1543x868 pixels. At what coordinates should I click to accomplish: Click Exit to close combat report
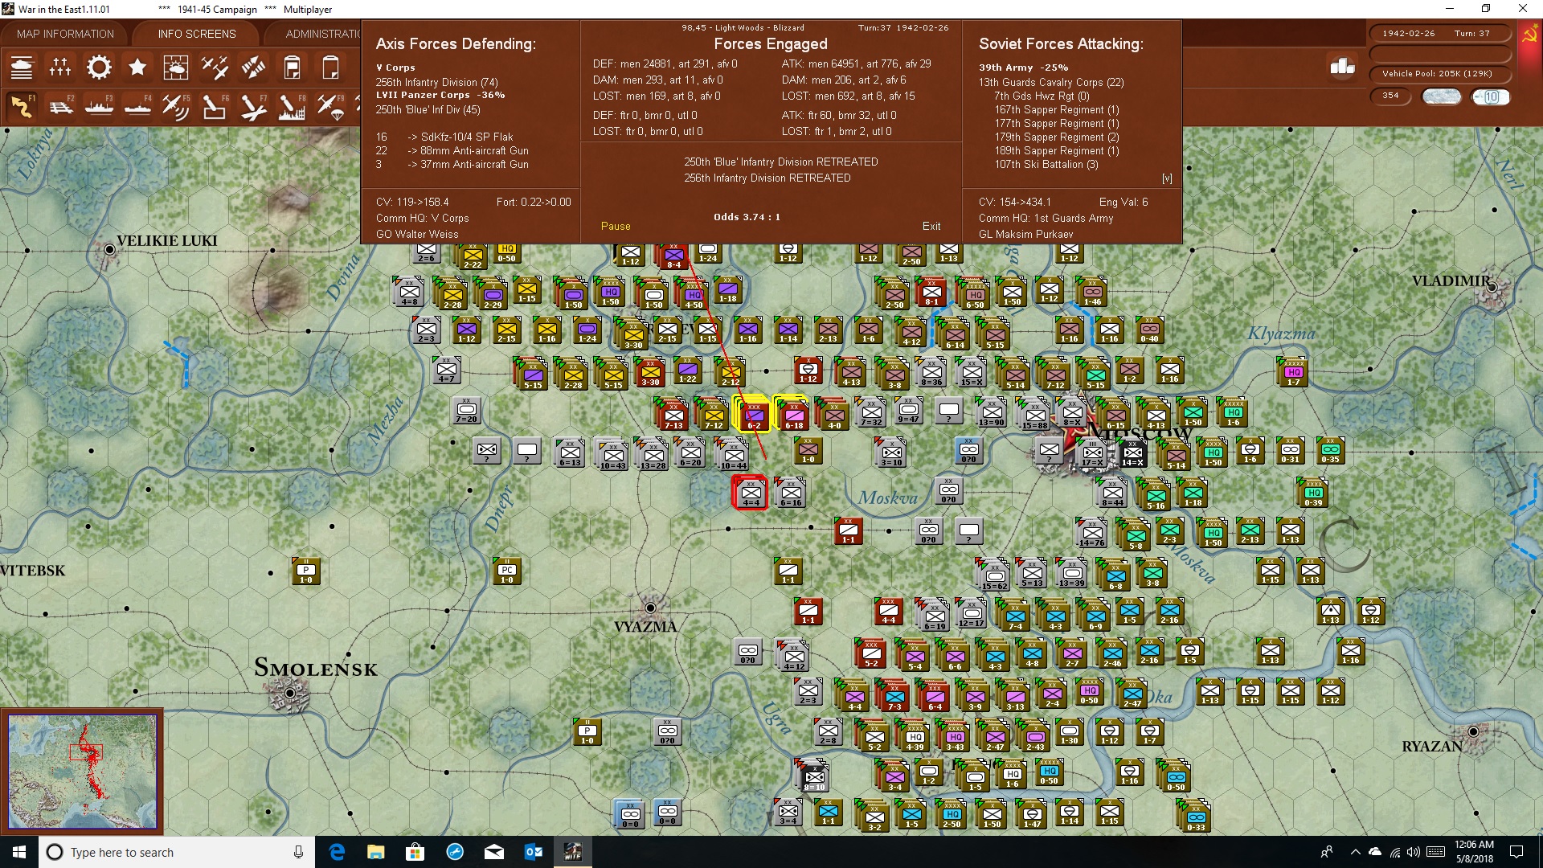point(931,226)
